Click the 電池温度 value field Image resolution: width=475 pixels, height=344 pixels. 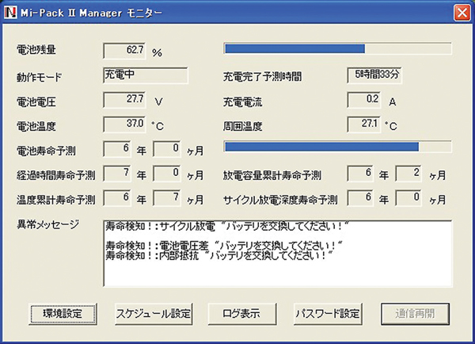125,124
